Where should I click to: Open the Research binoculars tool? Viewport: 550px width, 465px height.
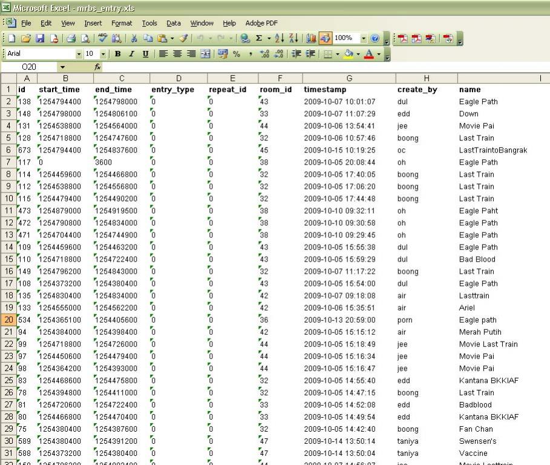[x=116, y=38]
